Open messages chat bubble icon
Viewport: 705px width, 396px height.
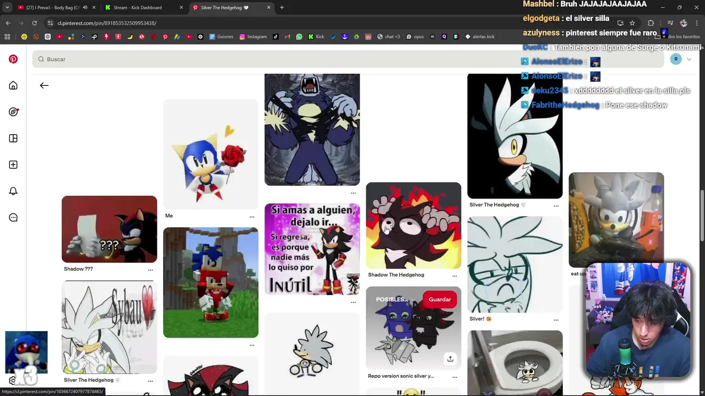(x=13, y=217)
